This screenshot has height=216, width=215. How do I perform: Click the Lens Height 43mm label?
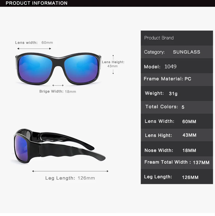pyautogui.click(x=113, y=64)
